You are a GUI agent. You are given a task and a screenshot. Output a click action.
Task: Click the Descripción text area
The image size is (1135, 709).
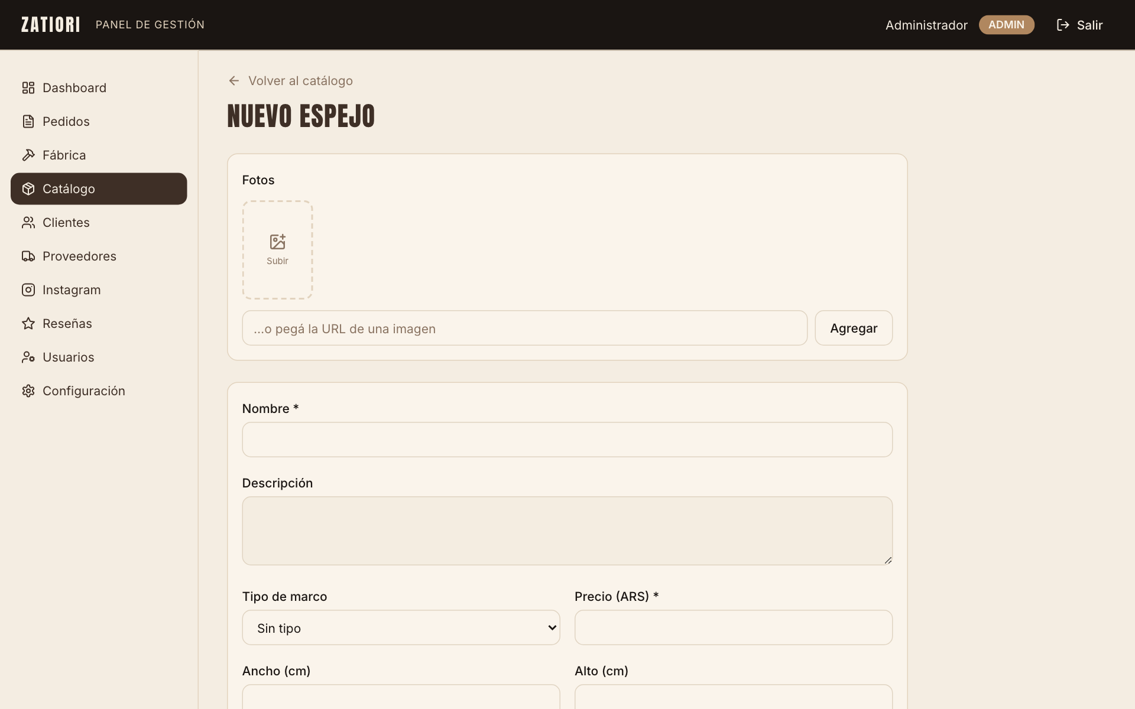click(567, 531)
